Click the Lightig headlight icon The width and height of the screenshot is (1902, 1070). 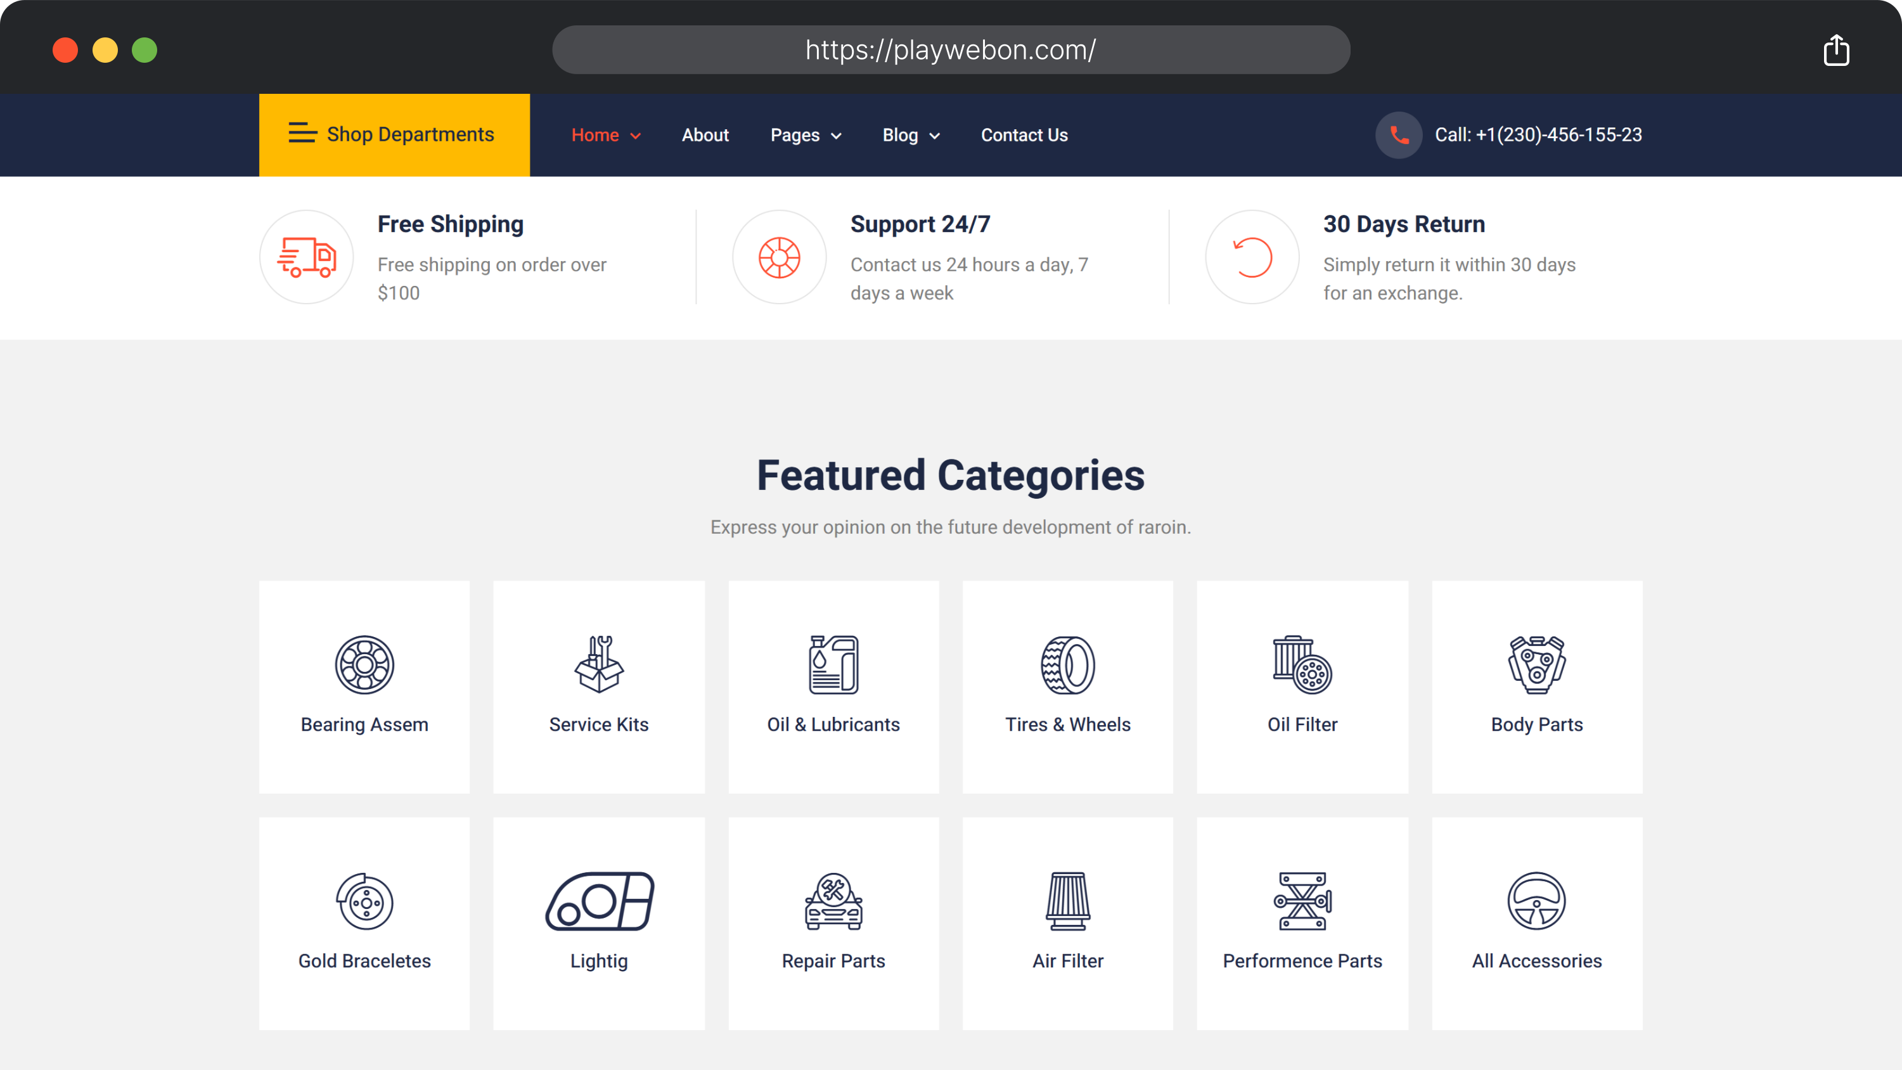coord(599,901)
